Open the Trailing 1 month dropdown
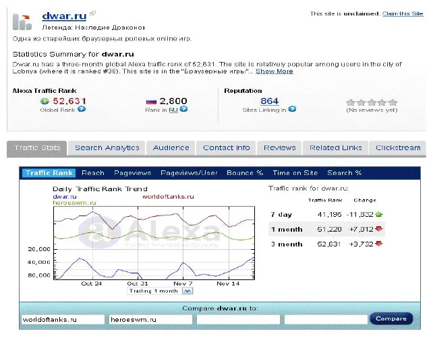Image resolution: width=433 pixels, height=338 pixels. [x=187, y=291]
